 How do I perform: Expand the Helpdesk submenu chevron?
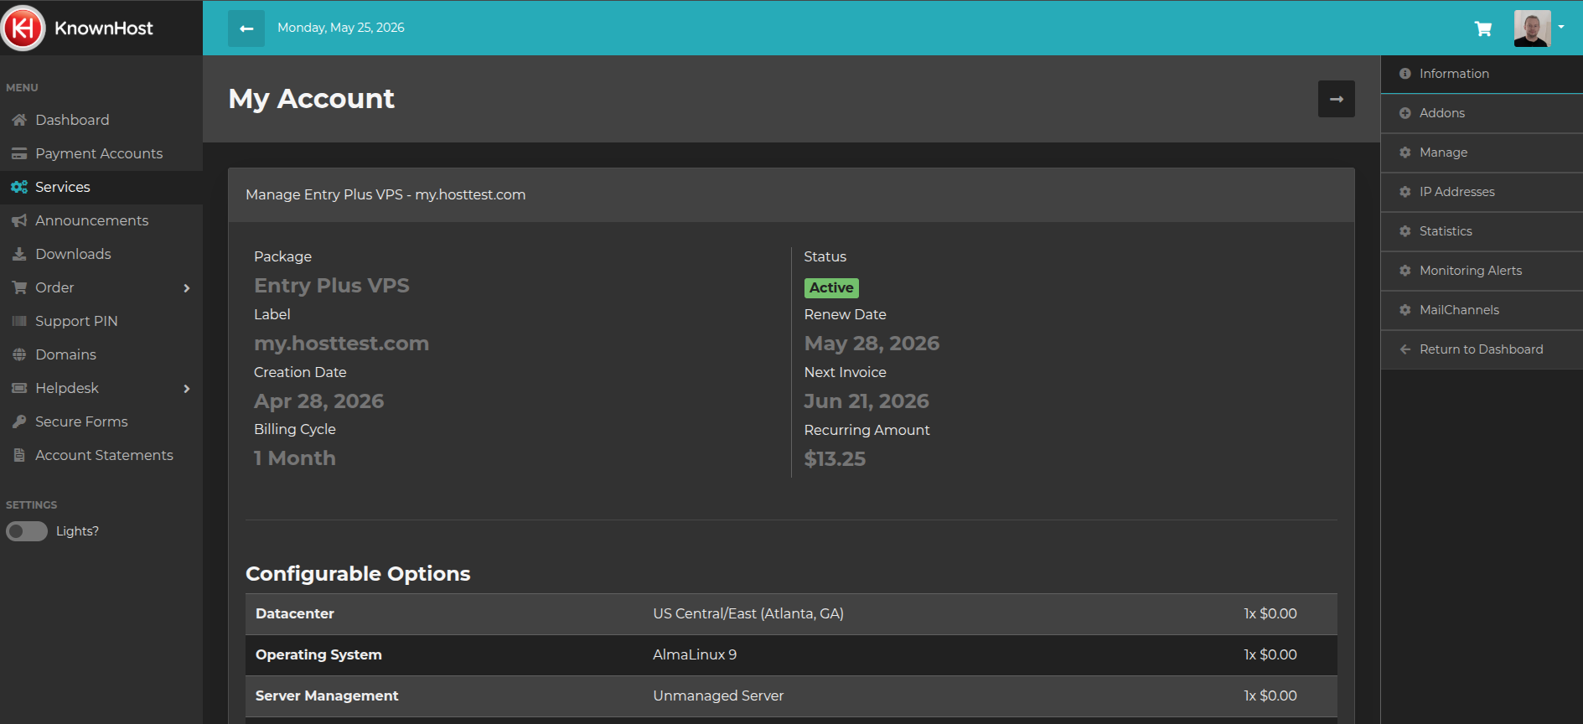point(187,389)
